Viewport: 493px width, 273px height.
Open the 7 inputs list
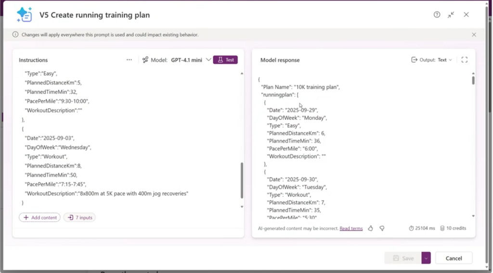click(79, 218)
